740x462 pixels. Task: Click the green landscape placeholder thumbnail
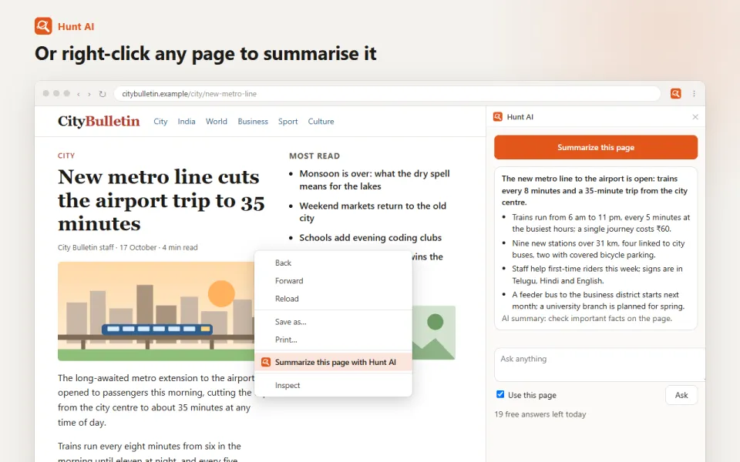click(434, 333)
